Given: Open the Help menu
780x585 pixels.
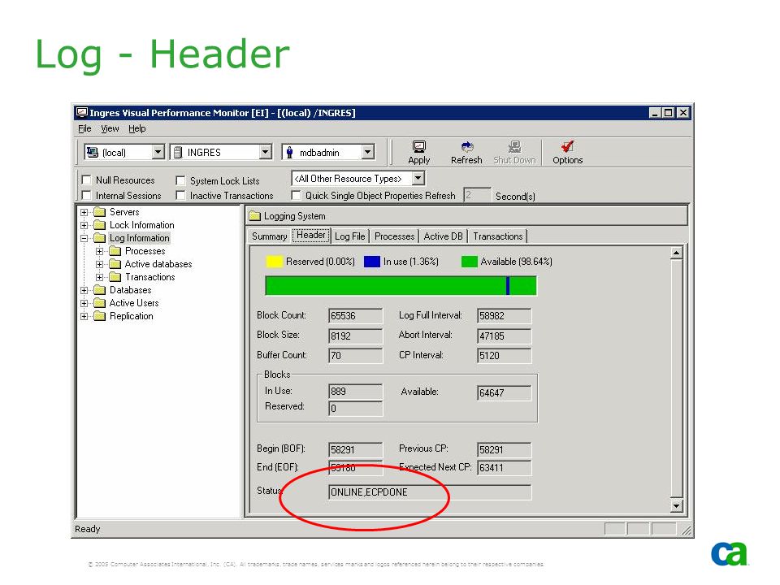Looking at the screenshot, I should click(136, 128).
